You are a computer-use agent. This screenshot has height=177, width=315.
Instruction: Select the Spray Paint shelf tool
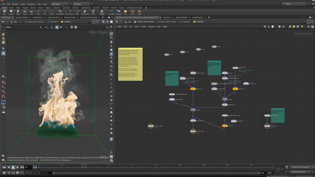click(x=85, y=12)
